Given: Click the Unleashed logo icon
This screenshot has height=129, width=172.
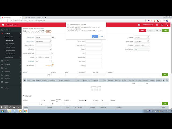Looking at the screenshot, I should tap(3, 25).
